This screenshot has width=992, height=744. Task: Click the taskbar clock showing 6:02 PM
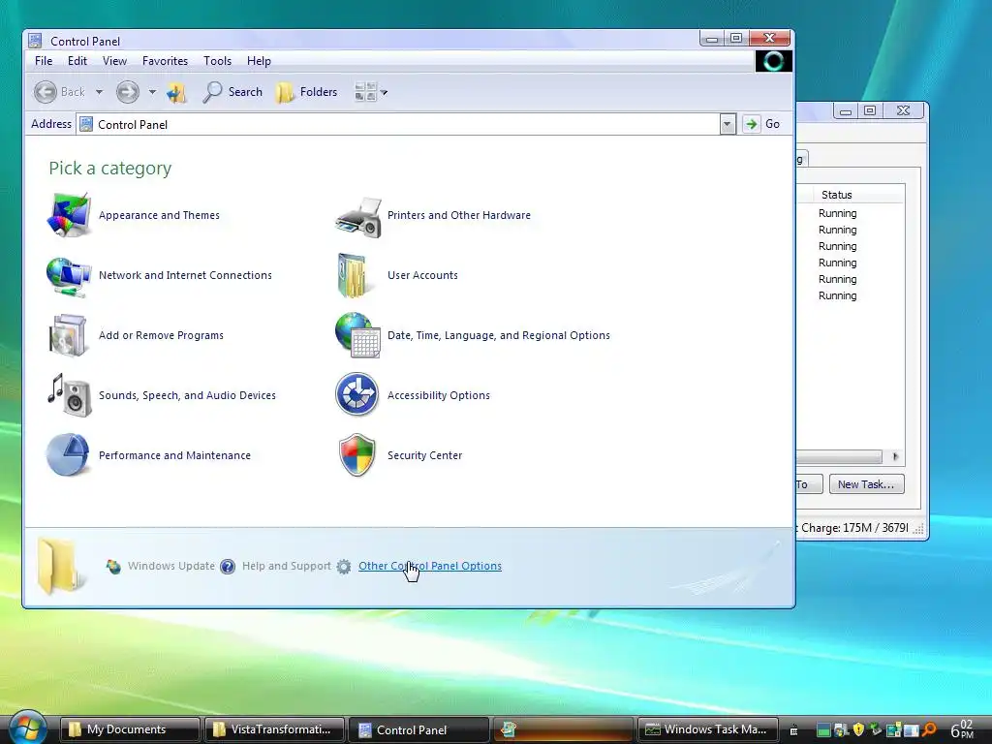tap(962, 729)
